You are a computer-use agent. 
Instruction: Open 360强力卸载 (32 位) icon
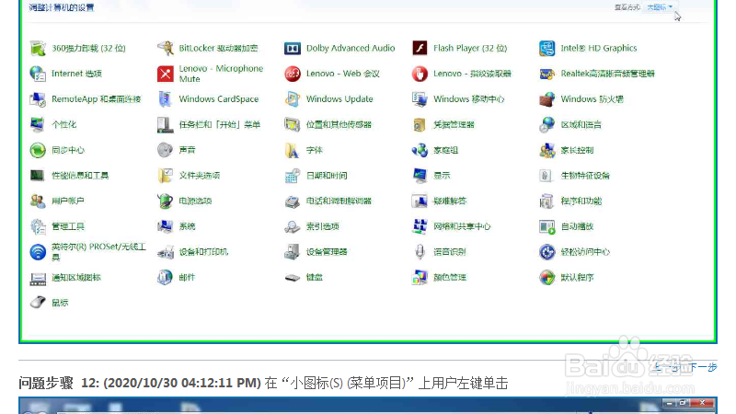click(x=38, y=48)
